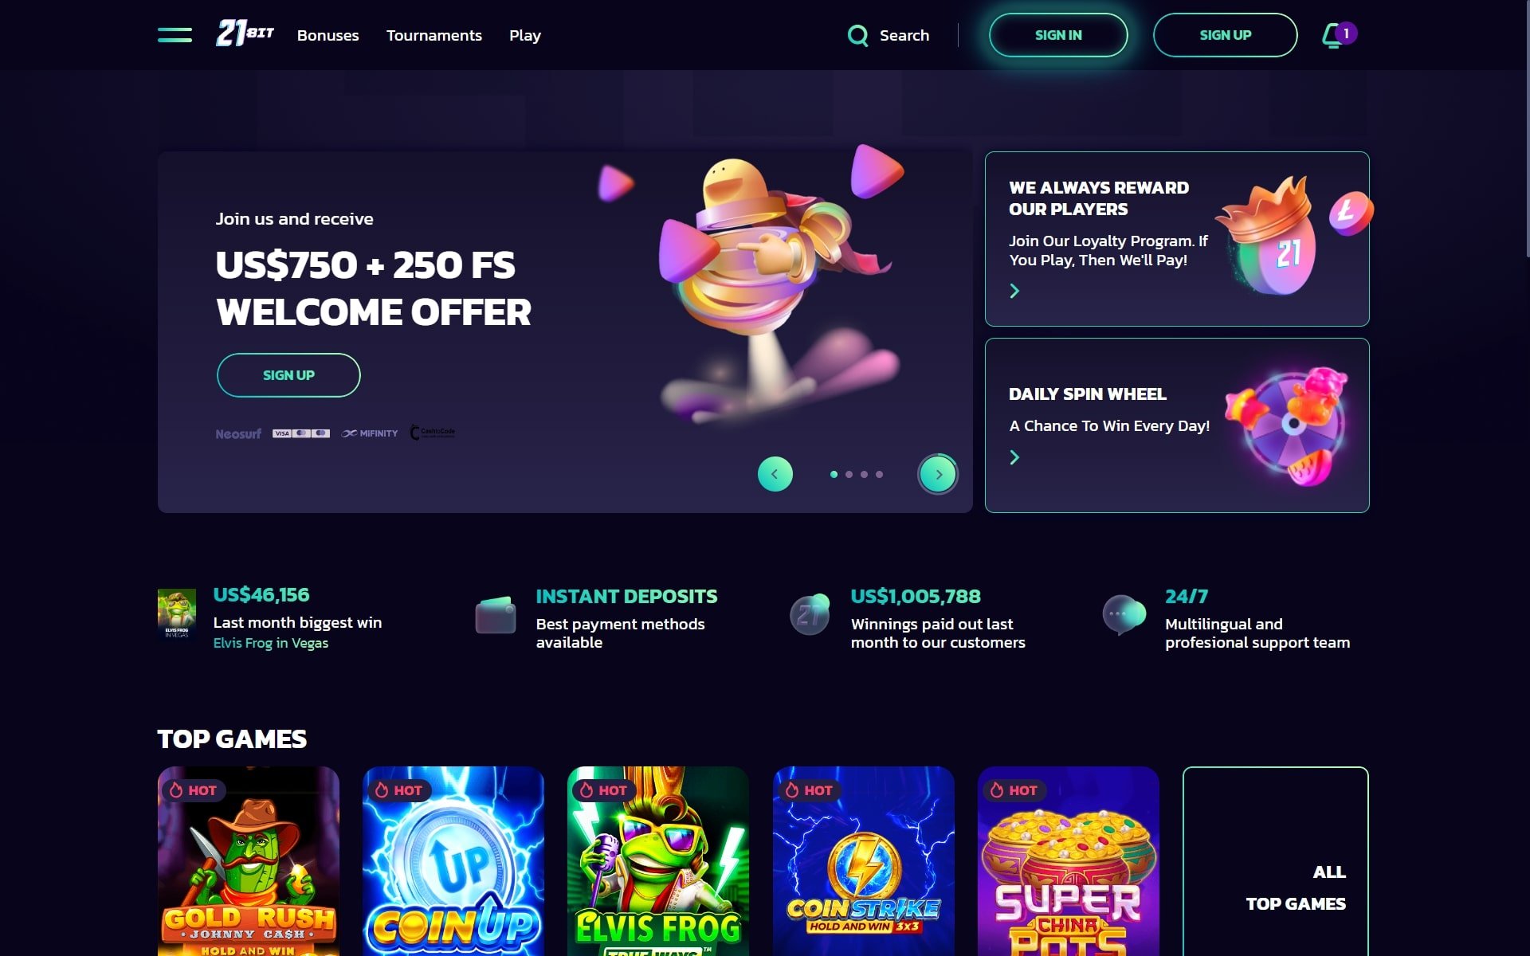Click the search magnifier icon
The image size is (1530, 956).
click(857, 35)
